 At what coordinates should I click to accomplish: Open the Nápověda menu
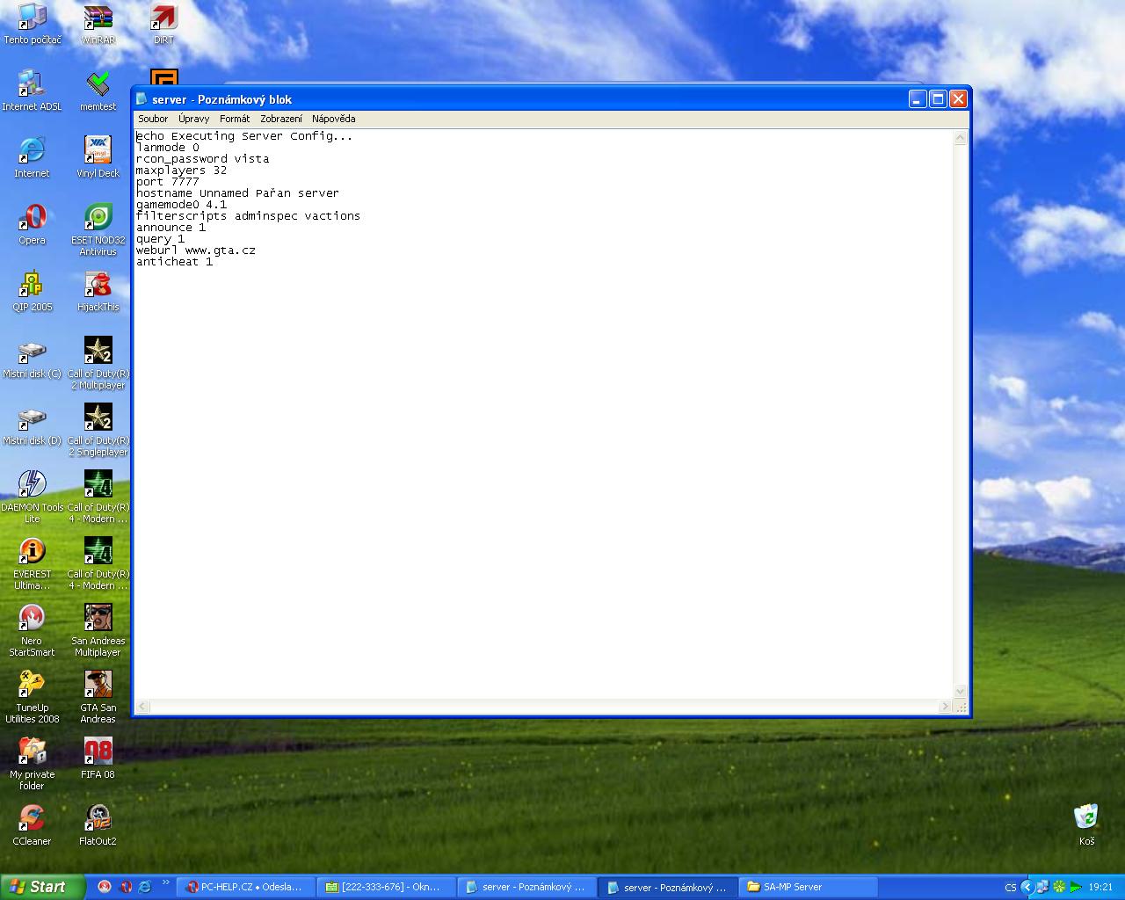pos(334,119)
